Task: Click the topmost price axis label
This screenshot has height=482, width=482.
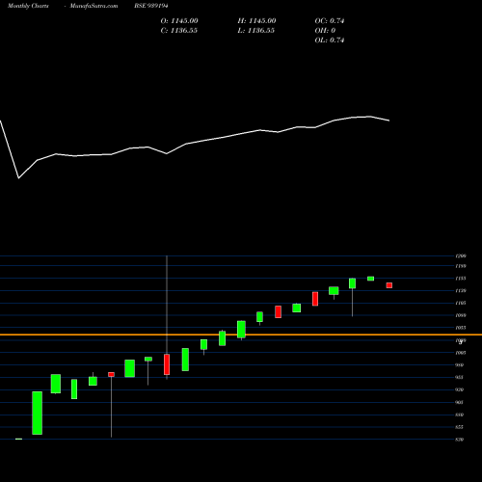Action: click(x=461, y=256)
